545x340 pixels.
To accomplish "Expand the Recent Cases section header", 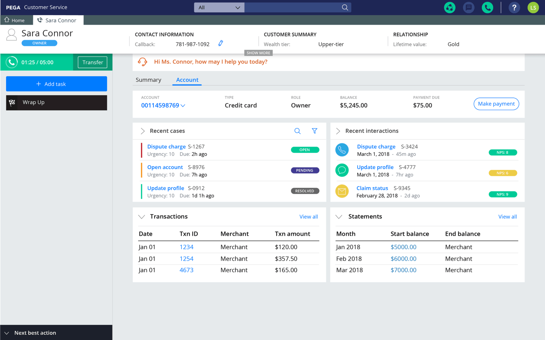I will tap(143, 131).
